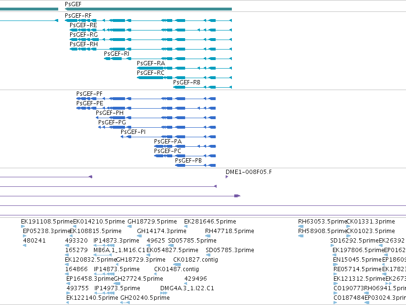The width and height of the screenshot is (406, 305).
Task: Select EST EK121312.5prime
Action: pyautogui.click(x=359, y=279)
